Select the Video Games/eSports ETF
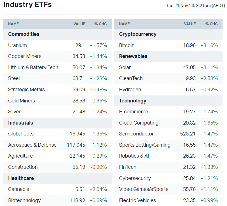 click(144, 189)
